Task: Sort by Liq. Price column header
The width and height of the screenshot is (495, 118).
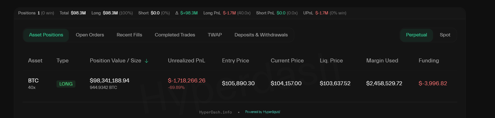Action: 331,61
